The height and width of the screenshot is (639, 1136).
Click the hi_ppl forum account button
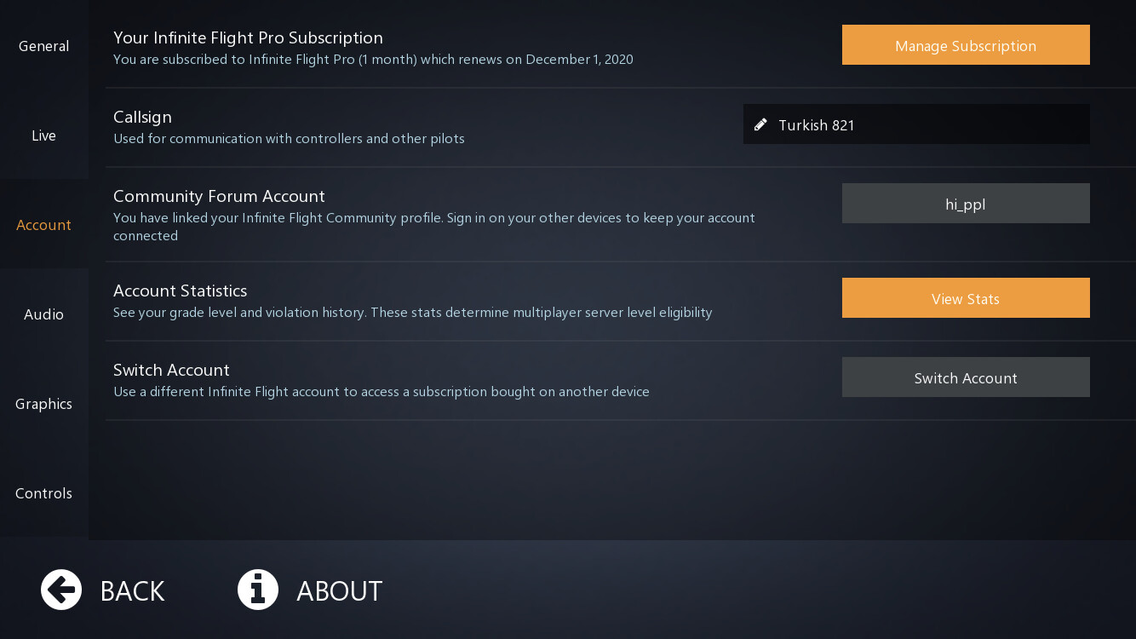(x=966, y=204)
